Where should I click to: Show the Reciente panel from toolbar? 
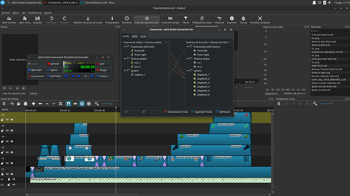(x=127, y=20)
